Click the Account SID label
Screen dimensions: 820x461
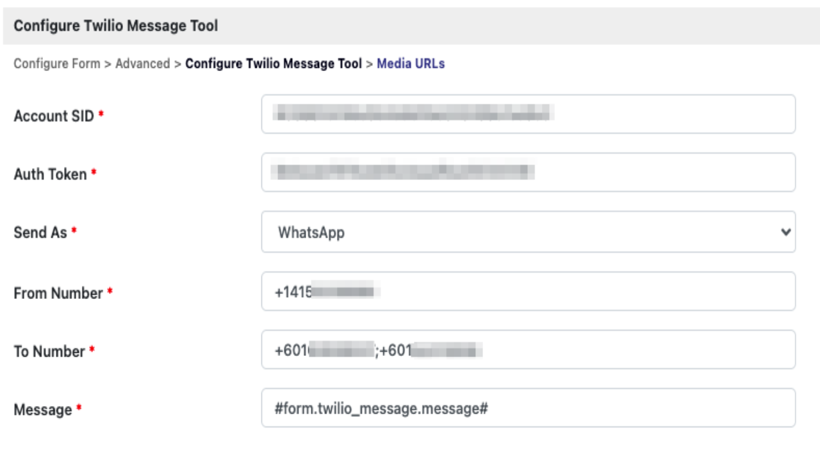click(x=54, y=116)
